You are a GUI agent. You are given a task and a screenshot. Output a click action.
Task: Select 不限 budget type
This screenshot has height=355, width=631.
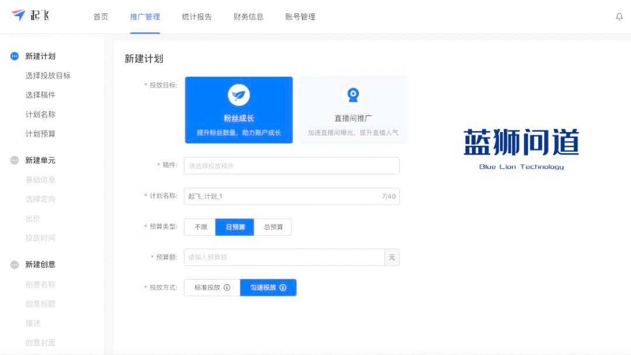click(x=199, y=227)
